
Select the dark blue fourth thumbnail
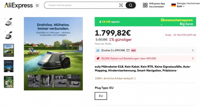[9, 66]
